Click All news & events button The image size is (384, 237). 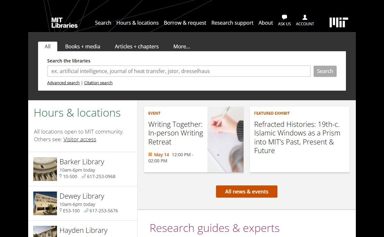[x=246, y=192]
